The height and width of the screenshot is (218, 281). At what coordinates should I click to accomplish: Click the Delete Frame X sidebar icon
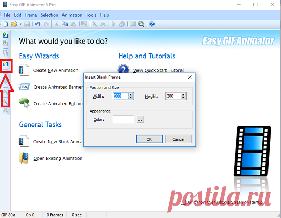click(x=6, y=43)
